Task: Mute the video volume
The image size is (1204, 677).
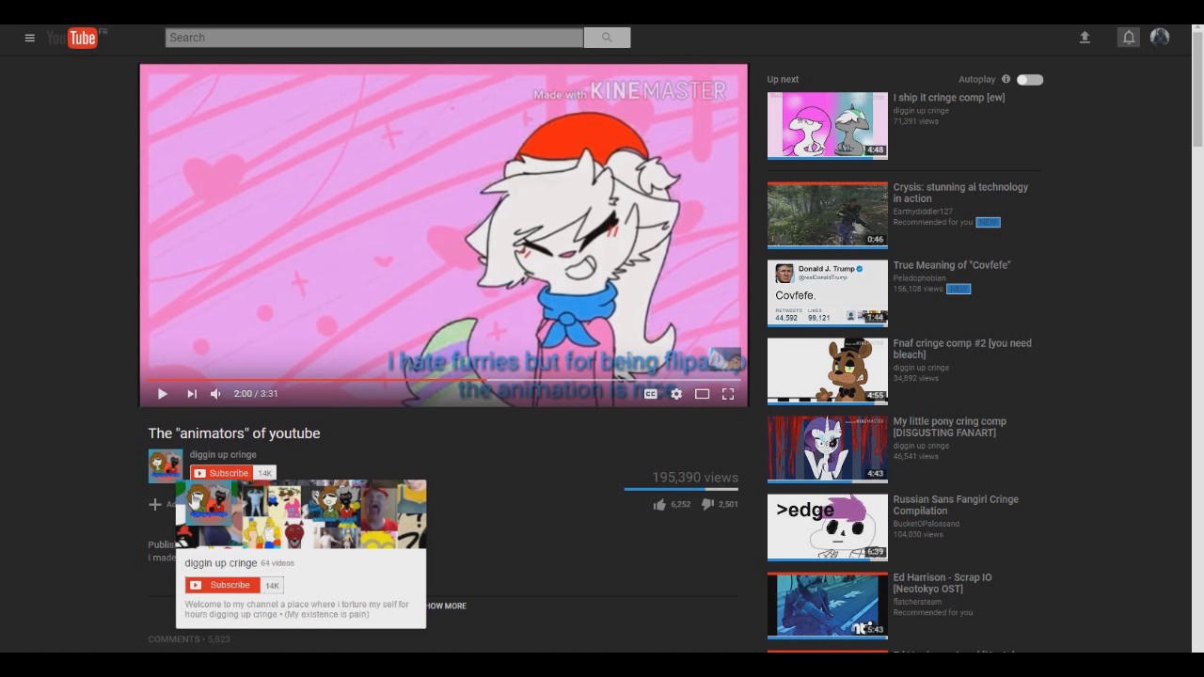Action: pyautogui.click(x=215, y=394)
